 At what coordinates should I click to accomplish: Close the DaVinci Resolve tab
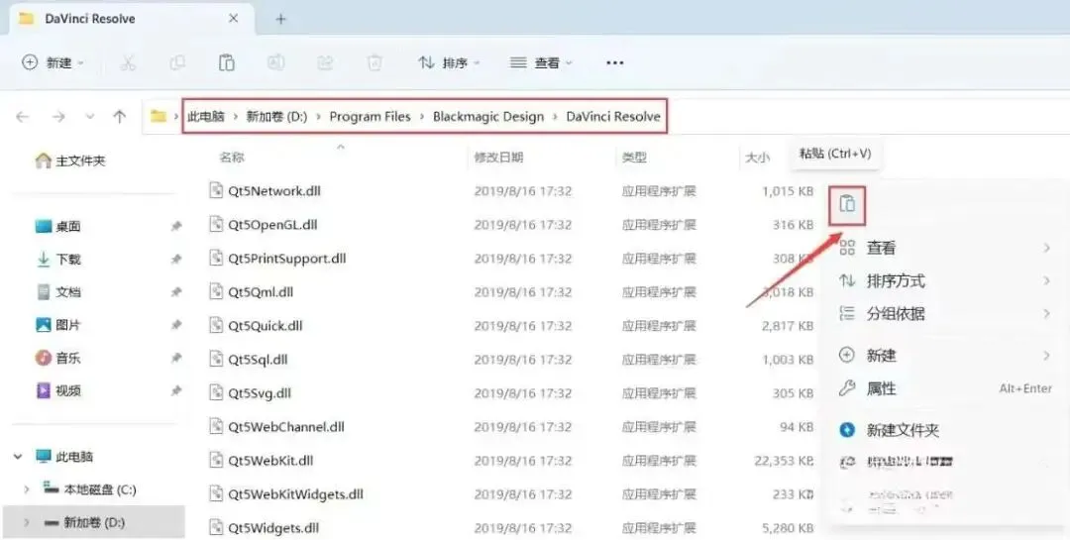(x=233, y=19)
